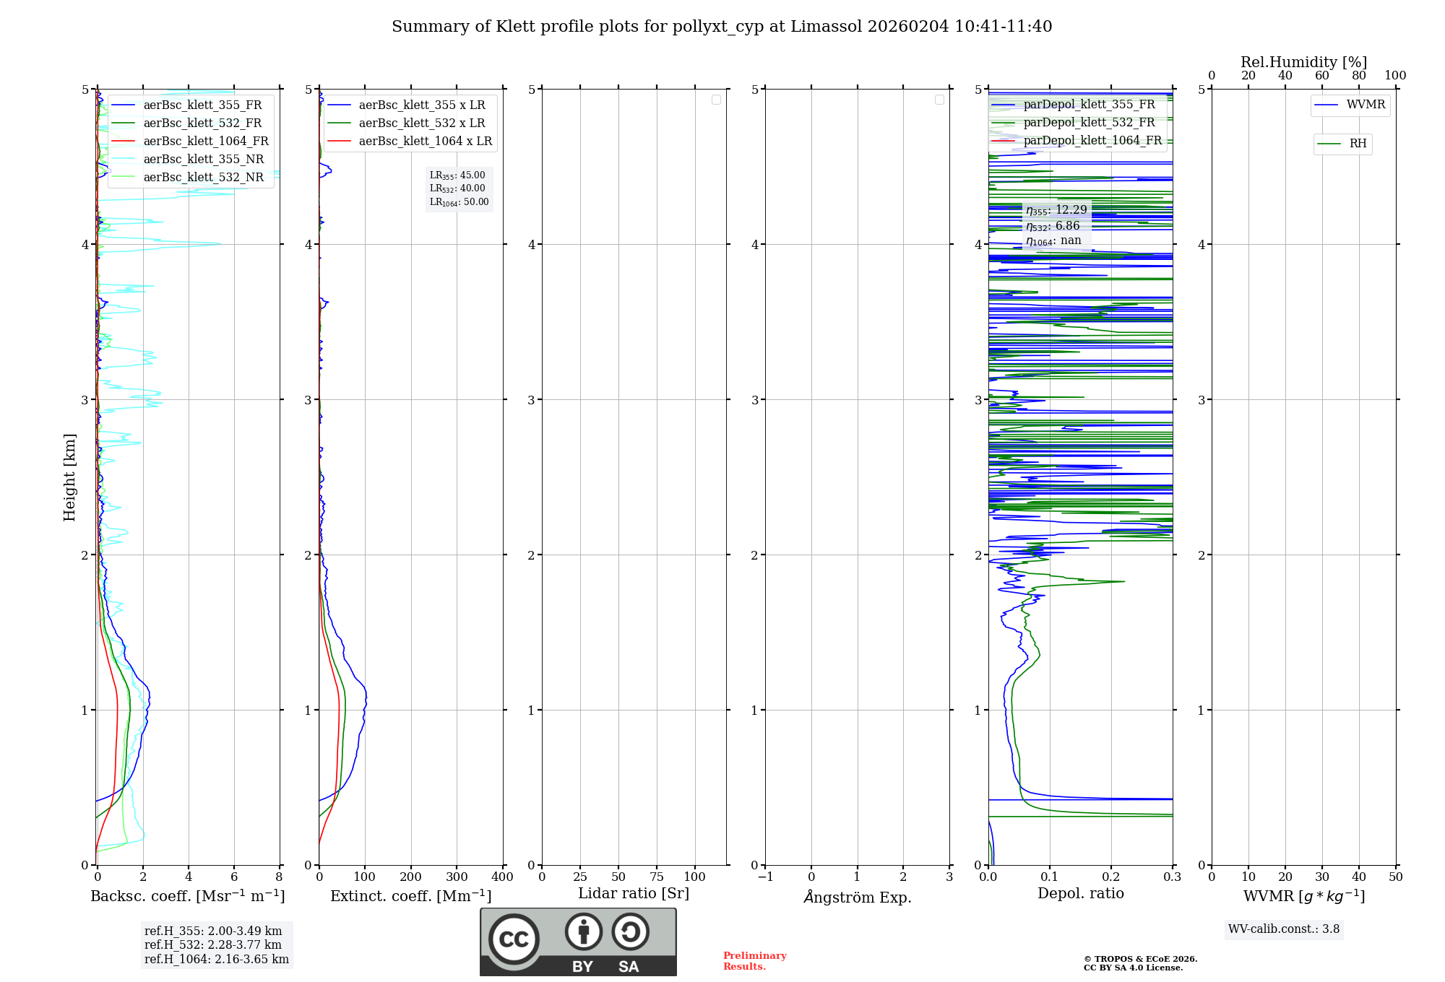This screenshot has width=1445, height=982.
Task: Select legend entry aerBsc_klett_532_NR
Action: [191, 177]
